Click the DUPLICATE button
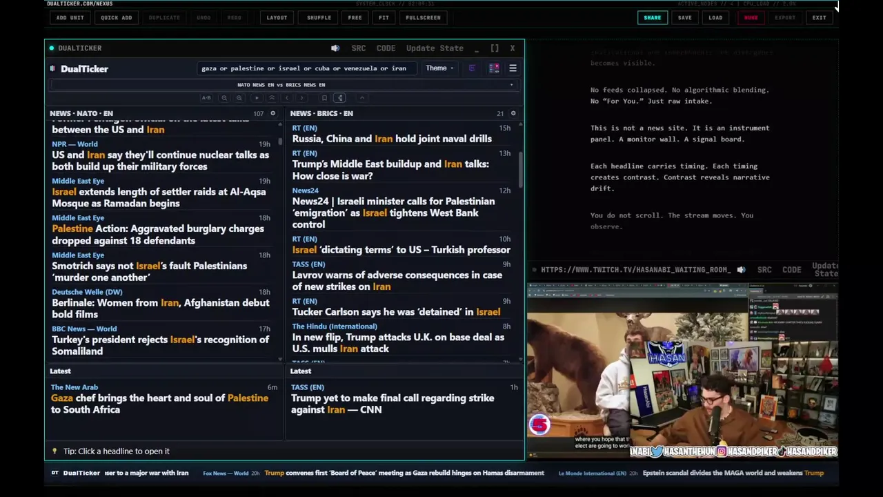 click(x=164, y=17)
